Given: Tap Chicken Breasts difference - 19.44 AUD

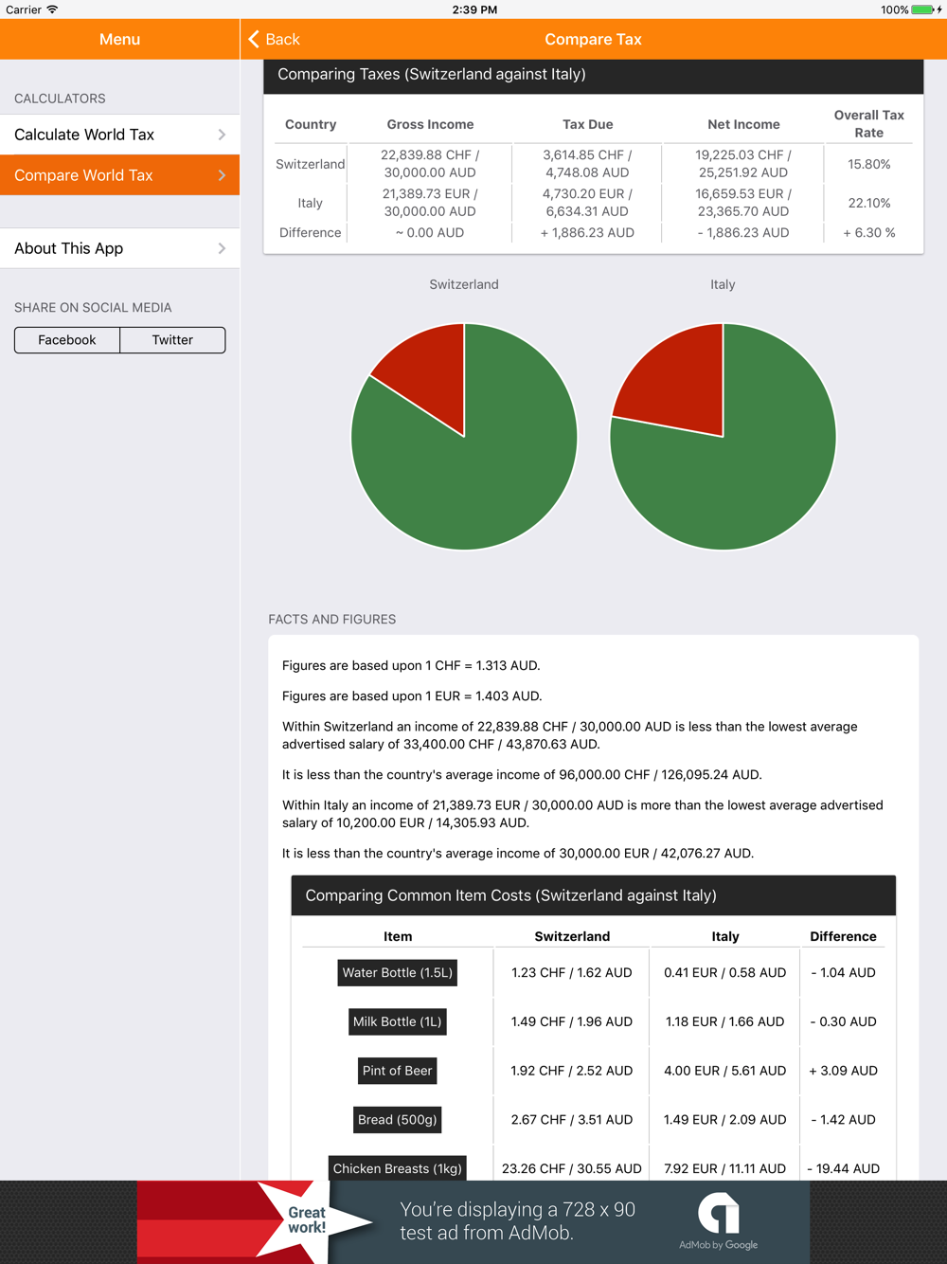Looking at the screenshot, I should click(843, 1168).
